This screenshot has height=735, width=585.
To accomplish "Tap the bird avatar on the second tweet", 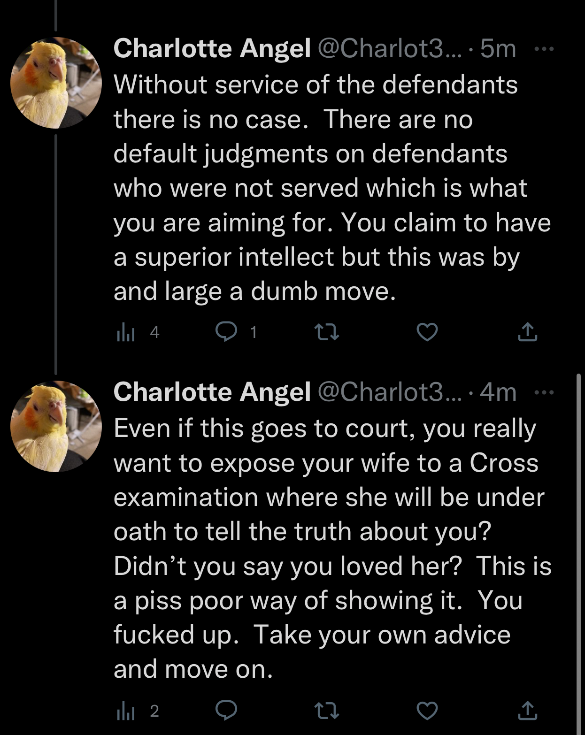I will pos(56,427).
